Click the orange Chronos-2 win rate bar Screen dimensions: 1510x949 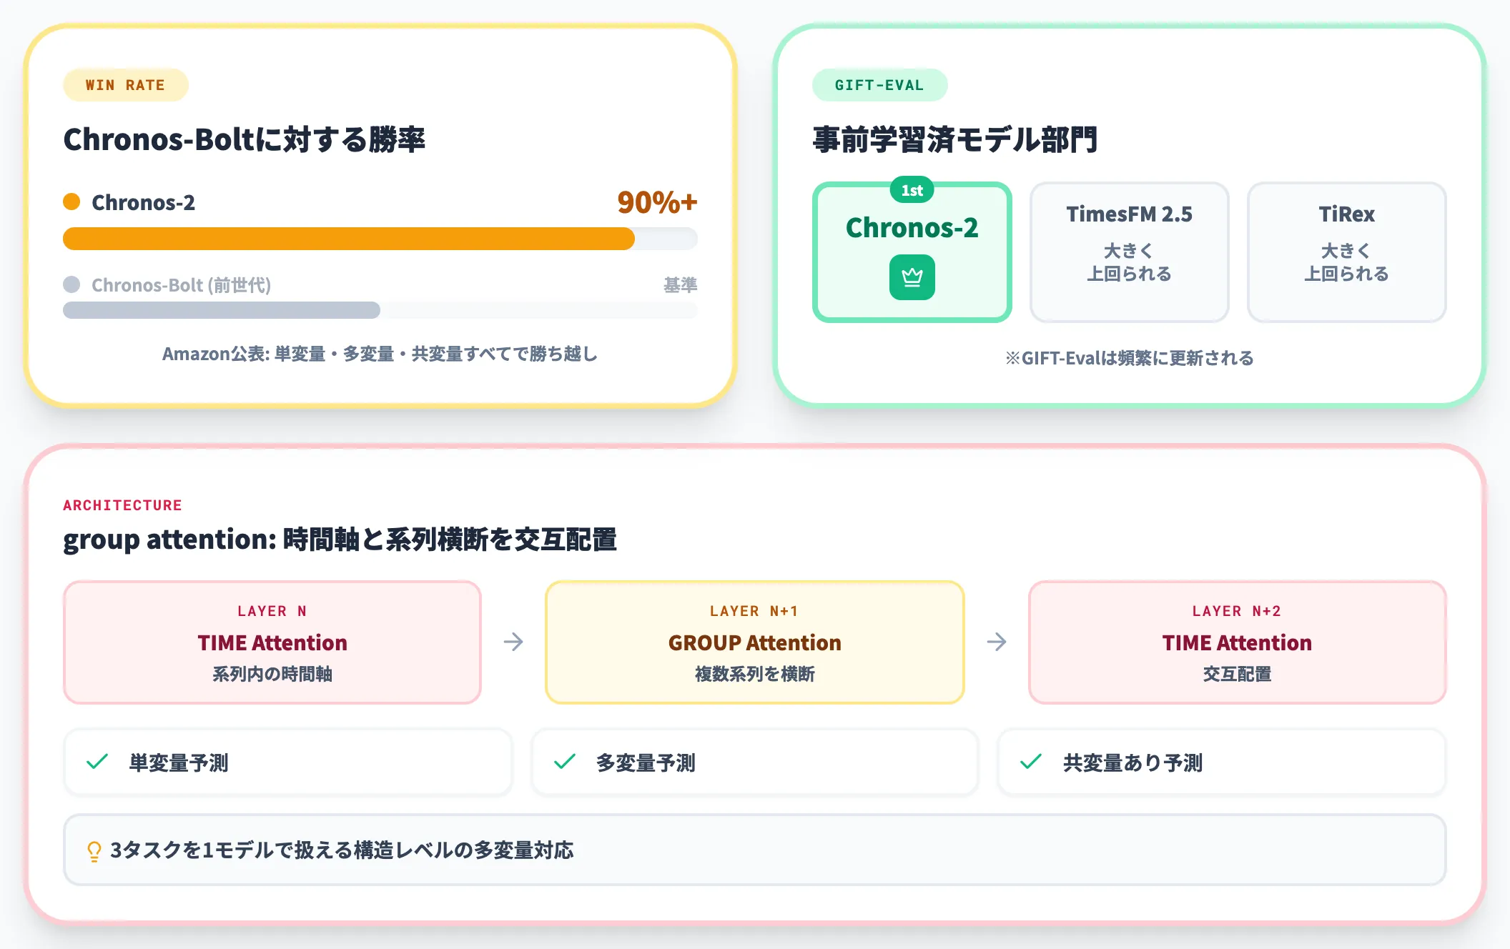point(349,239)
